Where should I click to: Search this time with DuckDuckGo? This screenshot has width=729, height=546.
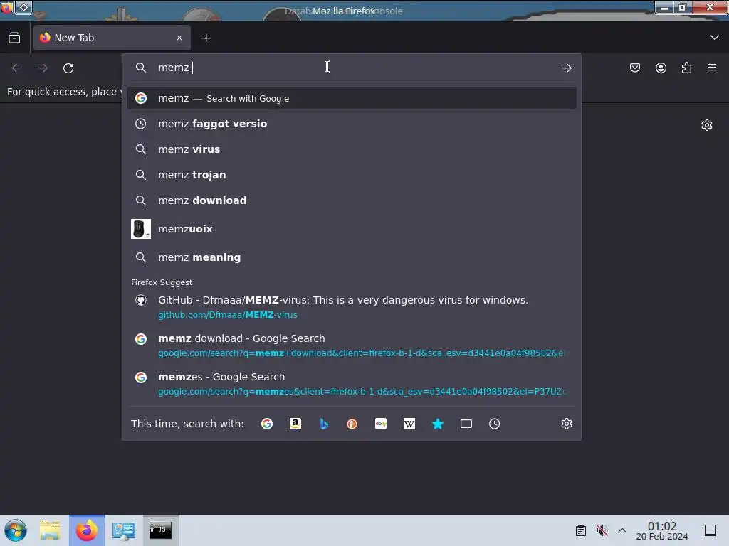(352, 424)
